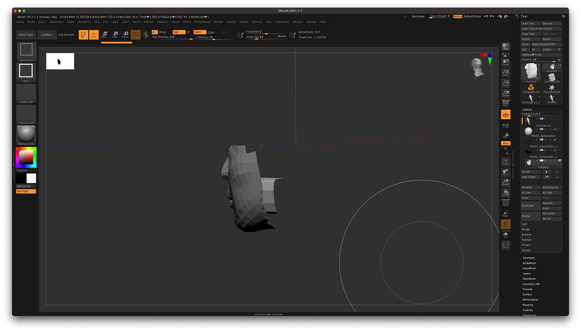Toggle the Mrgb channel button
This screenshot has width=581, height=332.
pos(163,32)
